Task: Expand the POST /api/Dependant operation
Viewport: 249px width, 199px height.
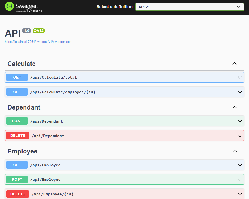Action: coord(240,121)
